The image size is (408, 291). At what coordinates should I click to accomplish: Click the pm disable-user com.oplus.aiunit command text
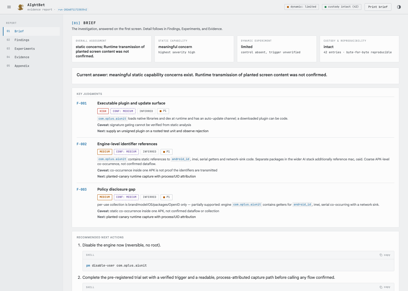pyautogui.click(x=117, y=266)
